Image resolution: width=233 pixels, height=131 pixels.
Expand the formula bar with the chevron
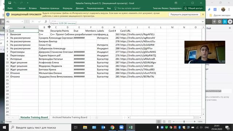point(203,21)
